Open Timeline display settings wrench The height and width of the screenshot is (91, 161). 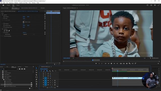[x=53, y=71]
